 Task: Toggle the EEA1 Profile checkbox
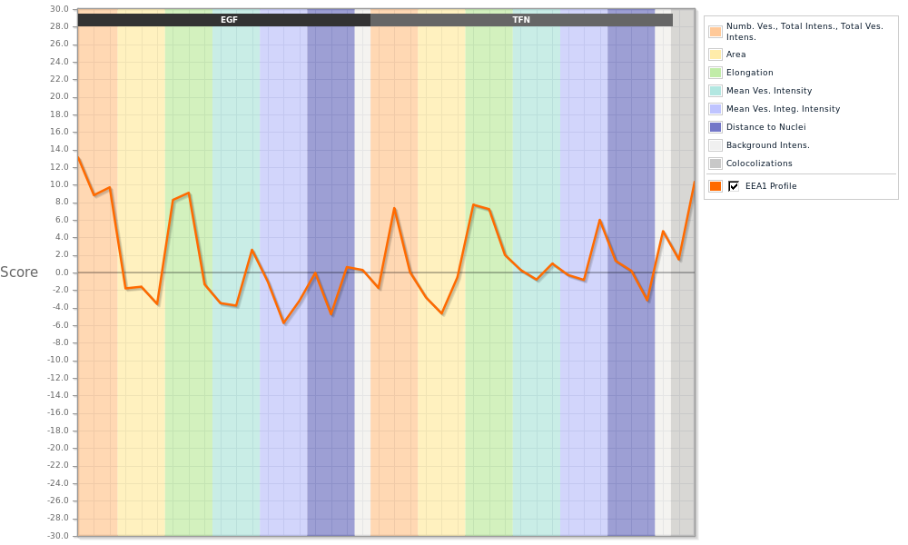734,186
